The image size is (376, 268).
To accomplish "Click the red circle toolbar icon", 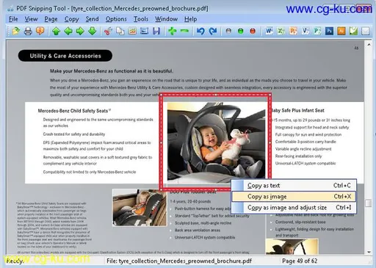I will pos(253,31).
